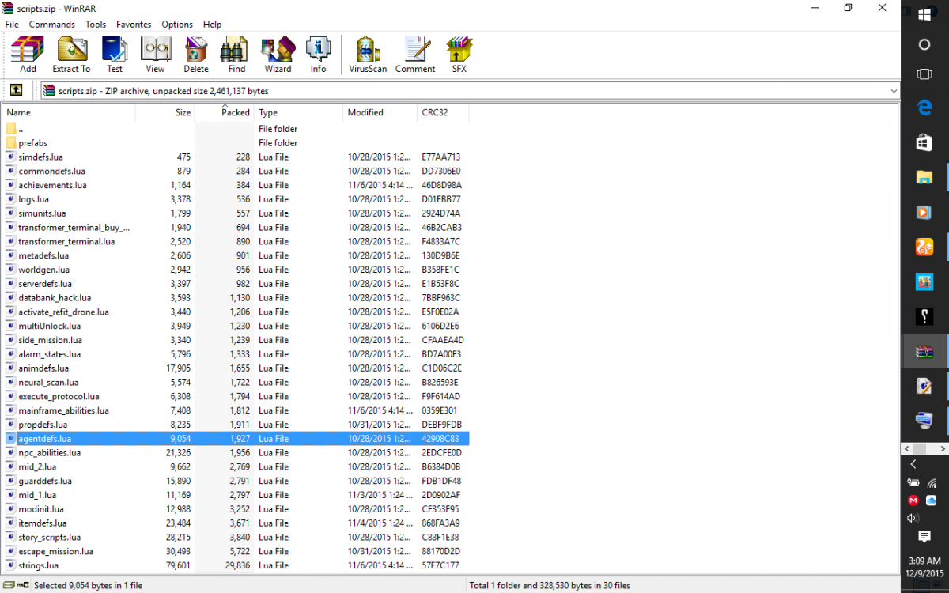This screenshot has height=593, width=949.
Task: Expand the archive path dropdown
Action: (894, 91)
